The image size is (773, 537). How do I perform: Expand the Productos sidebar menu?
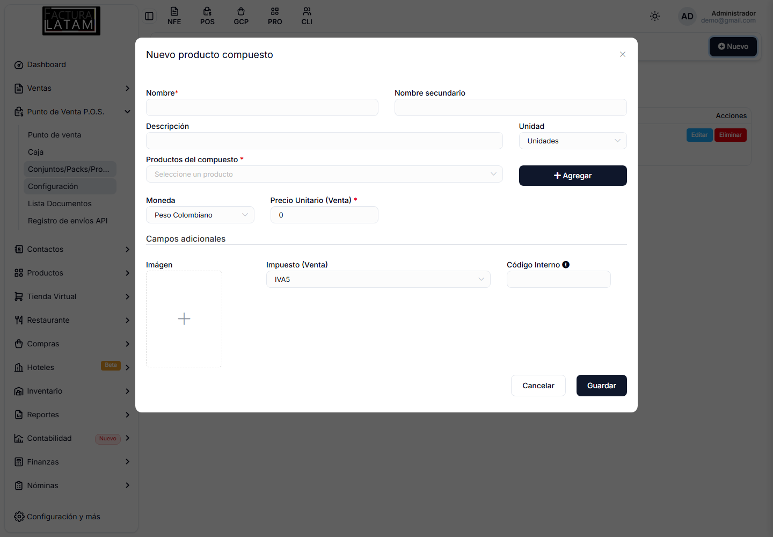pyautogui.click(x=71, y=273)
